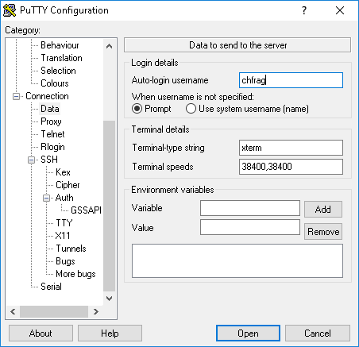Click the environment variables list box
The image size is (359, 347).
point(237,261)
